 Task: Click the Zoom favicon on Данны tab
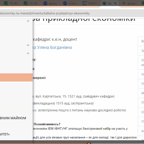(x=45, y=3)
